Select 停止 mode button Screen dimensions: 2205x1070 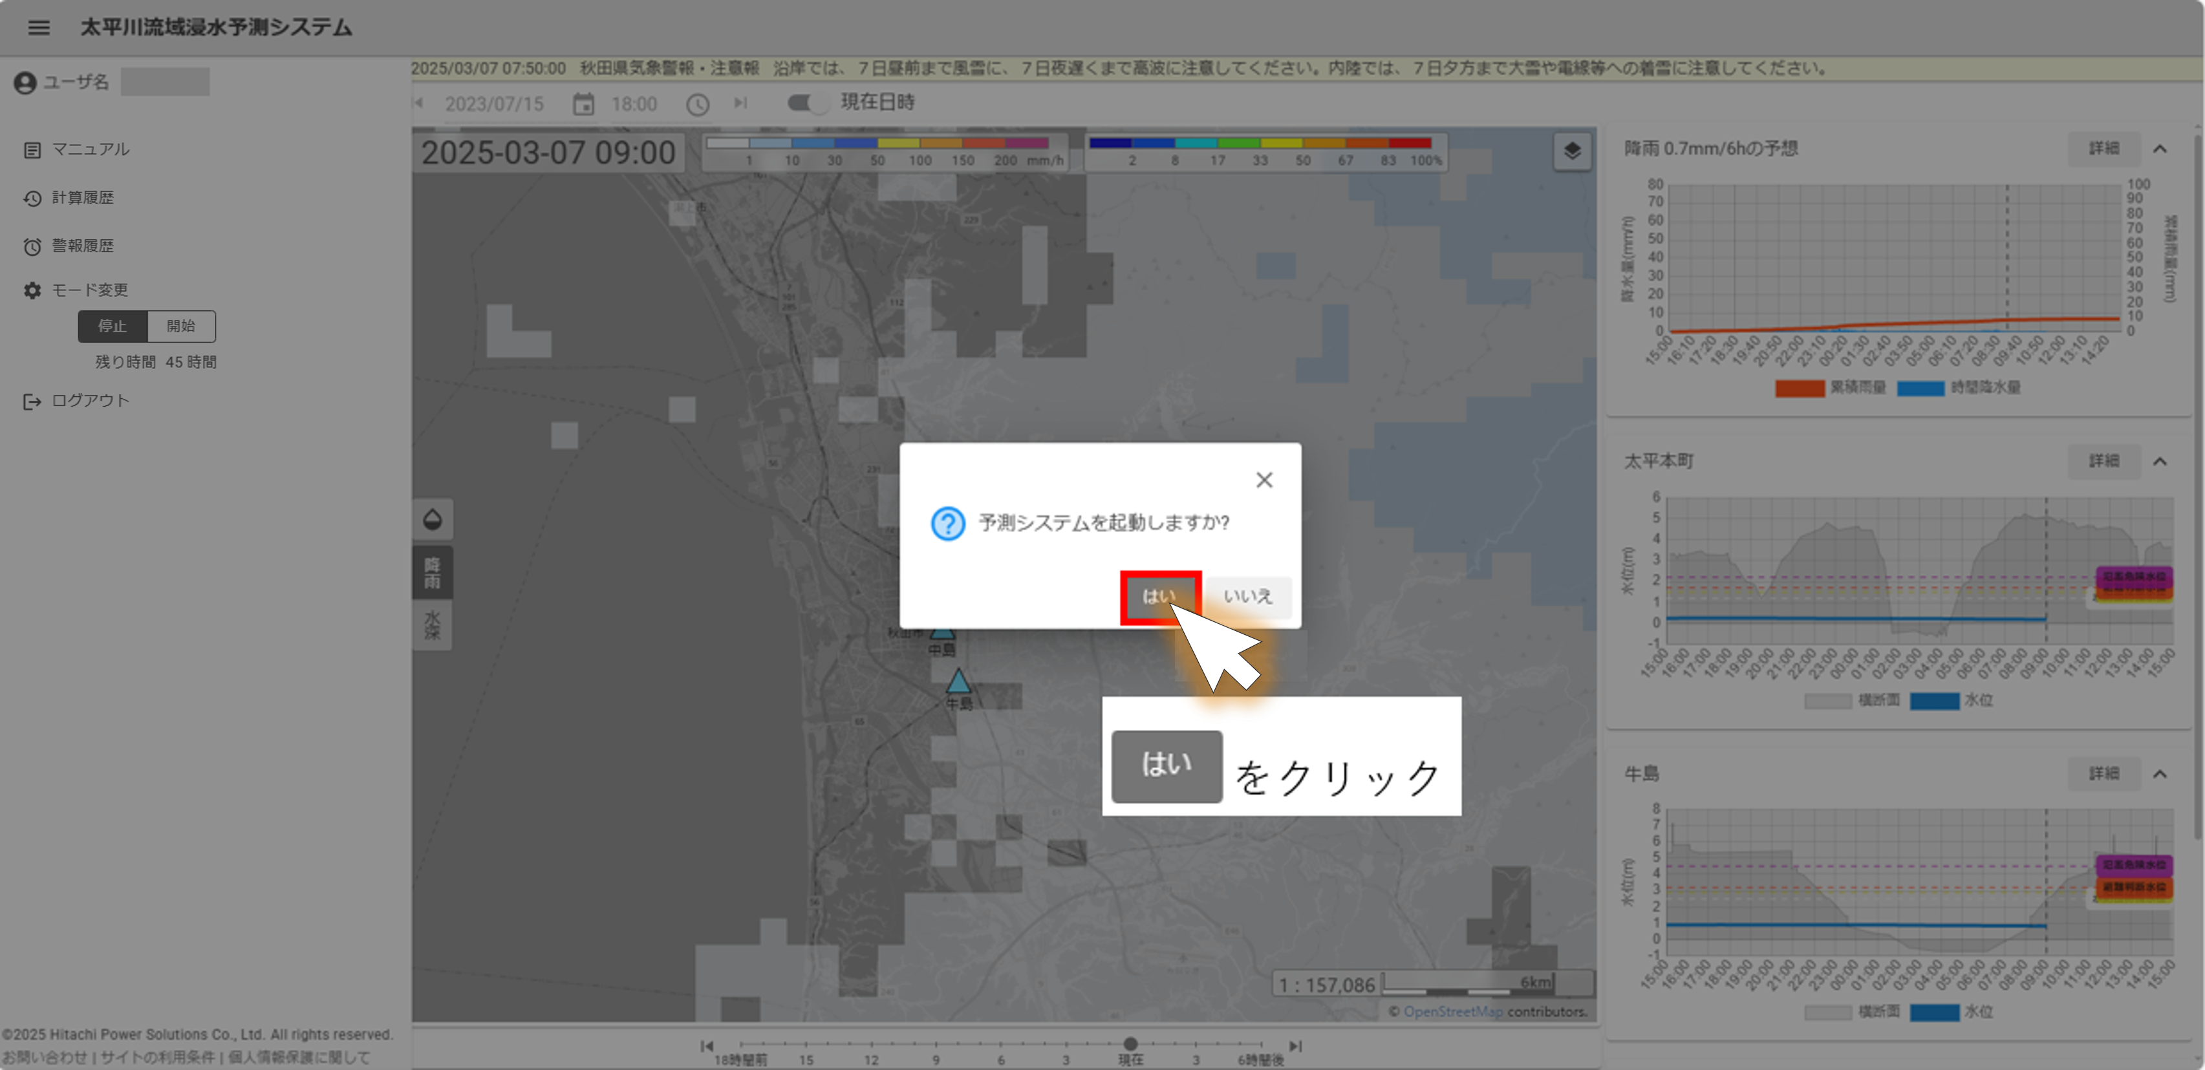tap(112, 326)
